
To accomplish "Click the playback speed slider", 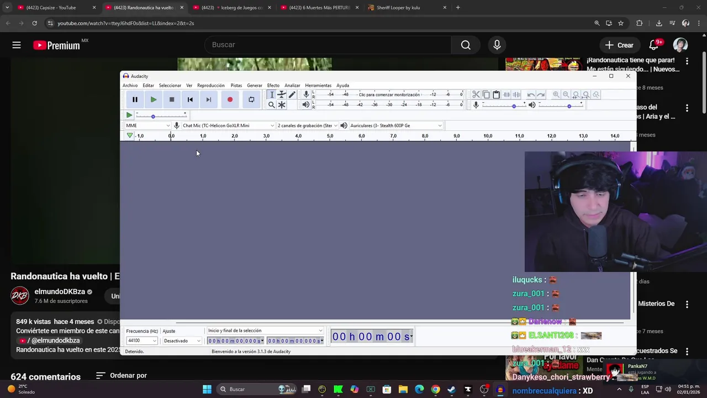I will point(162,115).
